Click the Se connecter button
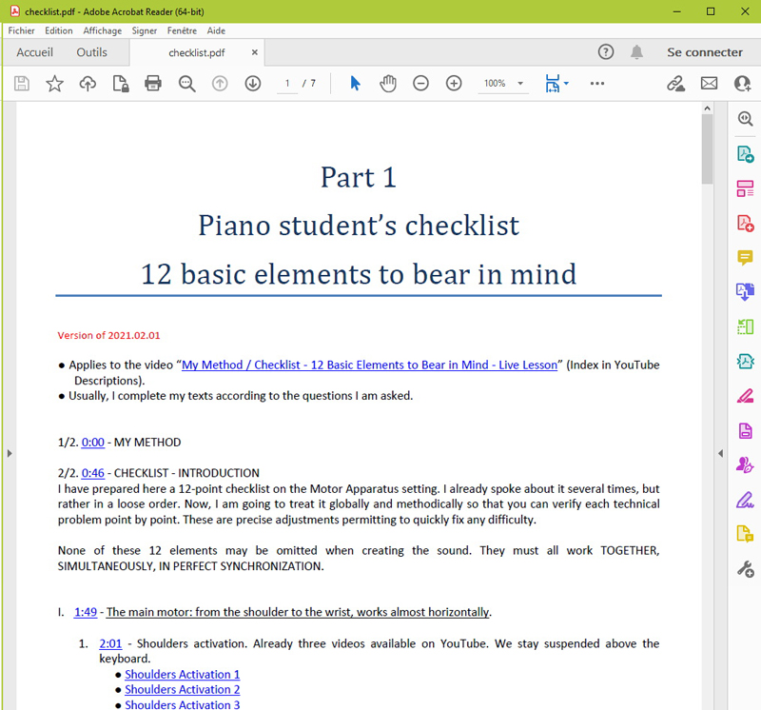Image resolution: width=761 pixels, height=710 pixels. [704, 52]
